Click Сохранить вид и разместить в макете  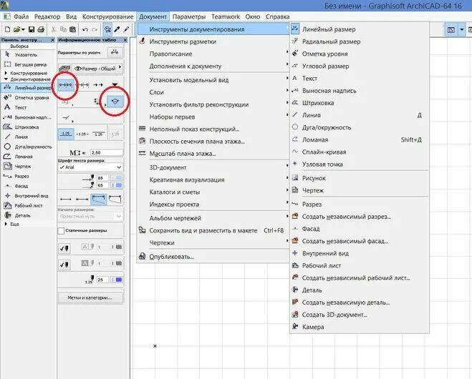(213, 230)
